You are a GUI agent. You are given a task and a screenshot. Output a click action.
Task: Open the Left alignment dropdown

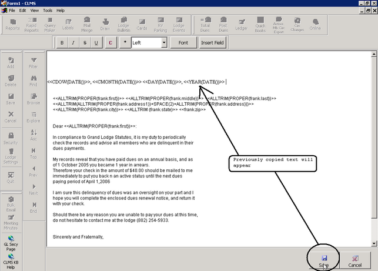pos(163,43)
